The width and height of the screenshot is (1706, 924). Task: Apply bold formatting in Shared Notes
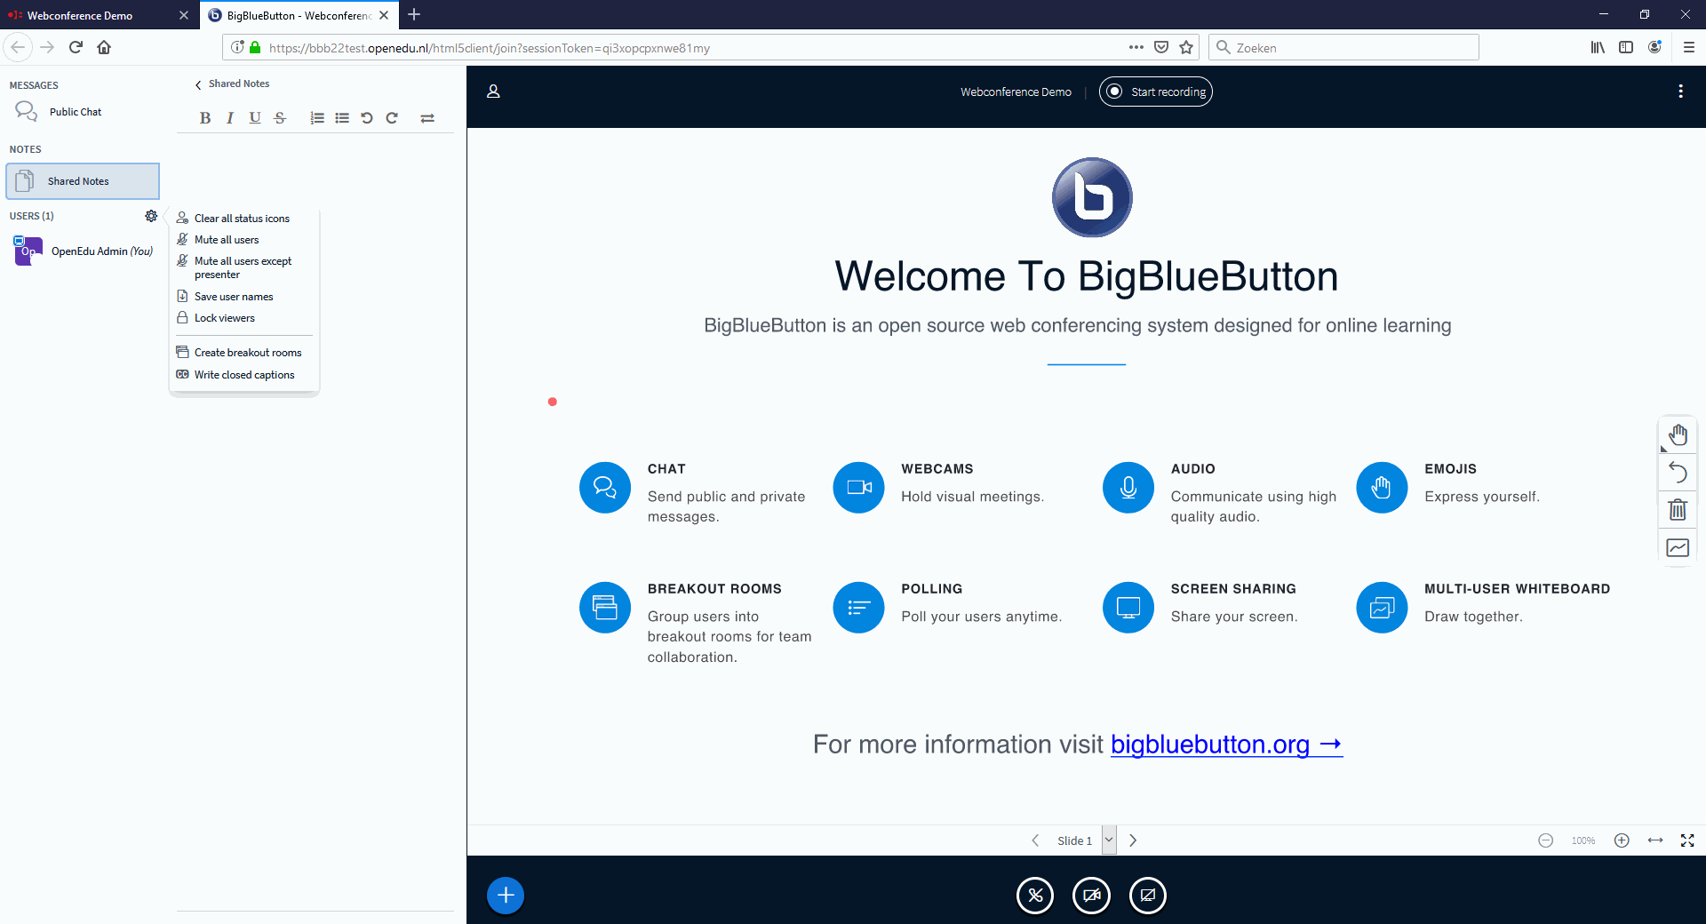pos(205,118)
